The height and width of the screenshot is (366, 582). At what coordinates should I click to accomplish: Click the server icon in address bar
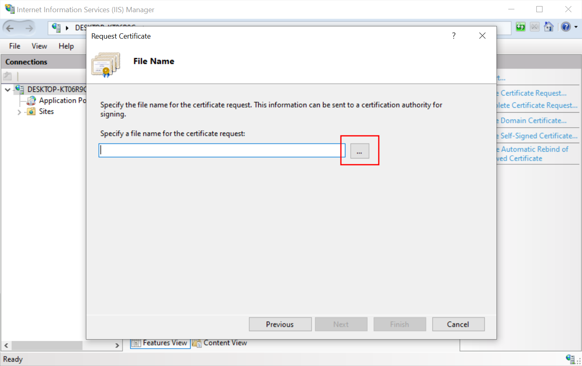(56, 28)
